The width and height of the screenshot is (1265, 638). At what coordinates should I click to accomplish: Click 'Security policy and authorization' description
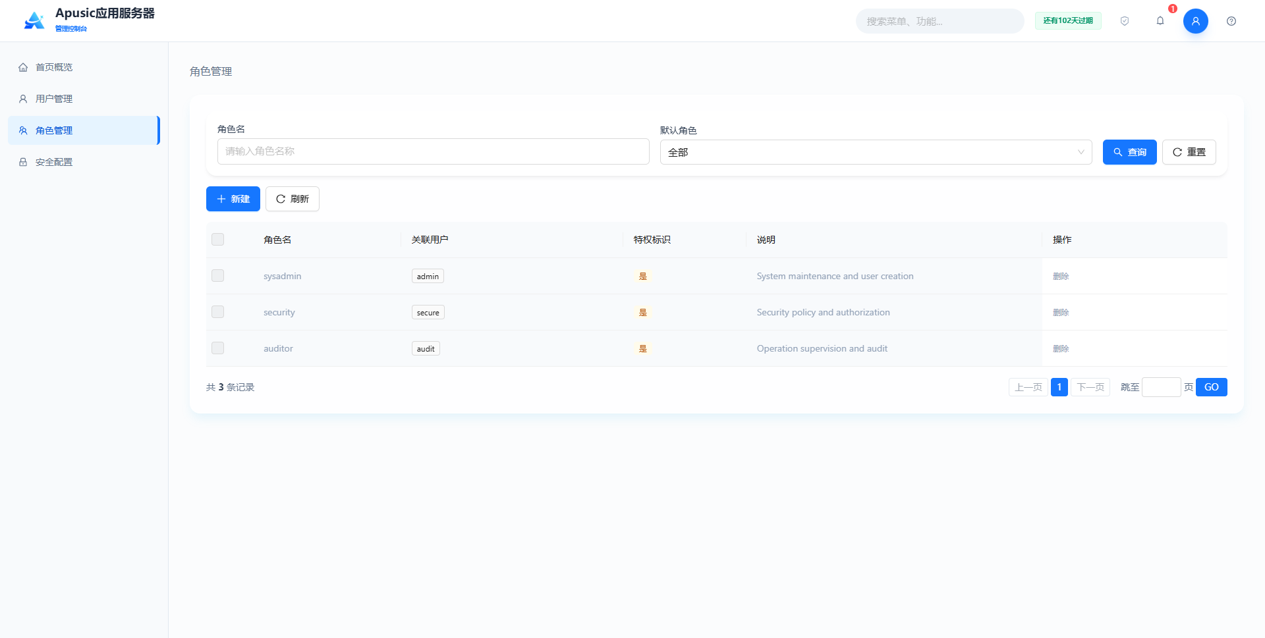(x=824, y=312)
